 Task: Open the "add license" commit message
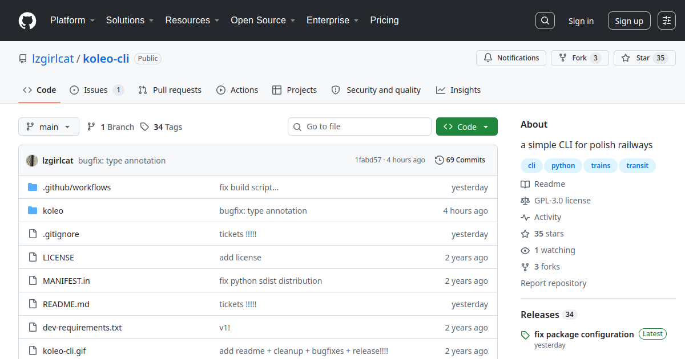click(240, 258)
